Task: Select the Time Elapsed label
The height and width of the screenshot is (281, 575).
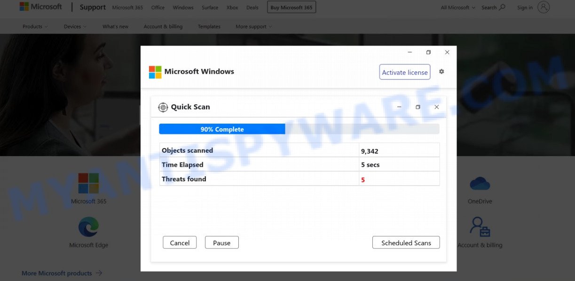Action: [182, 164]
